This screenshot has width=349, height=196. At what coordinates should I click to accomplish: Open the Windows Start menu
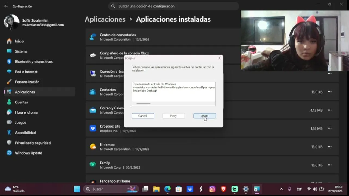pyautogui.click(x=77, y=189)
